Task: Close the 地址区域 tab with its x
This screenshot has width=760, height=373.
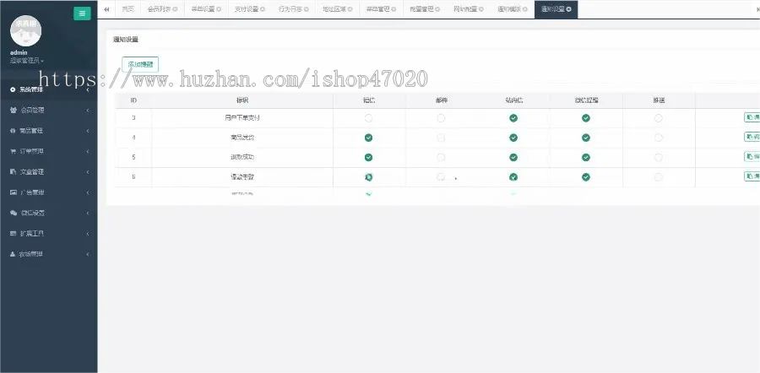Action: tap(350, 9)
